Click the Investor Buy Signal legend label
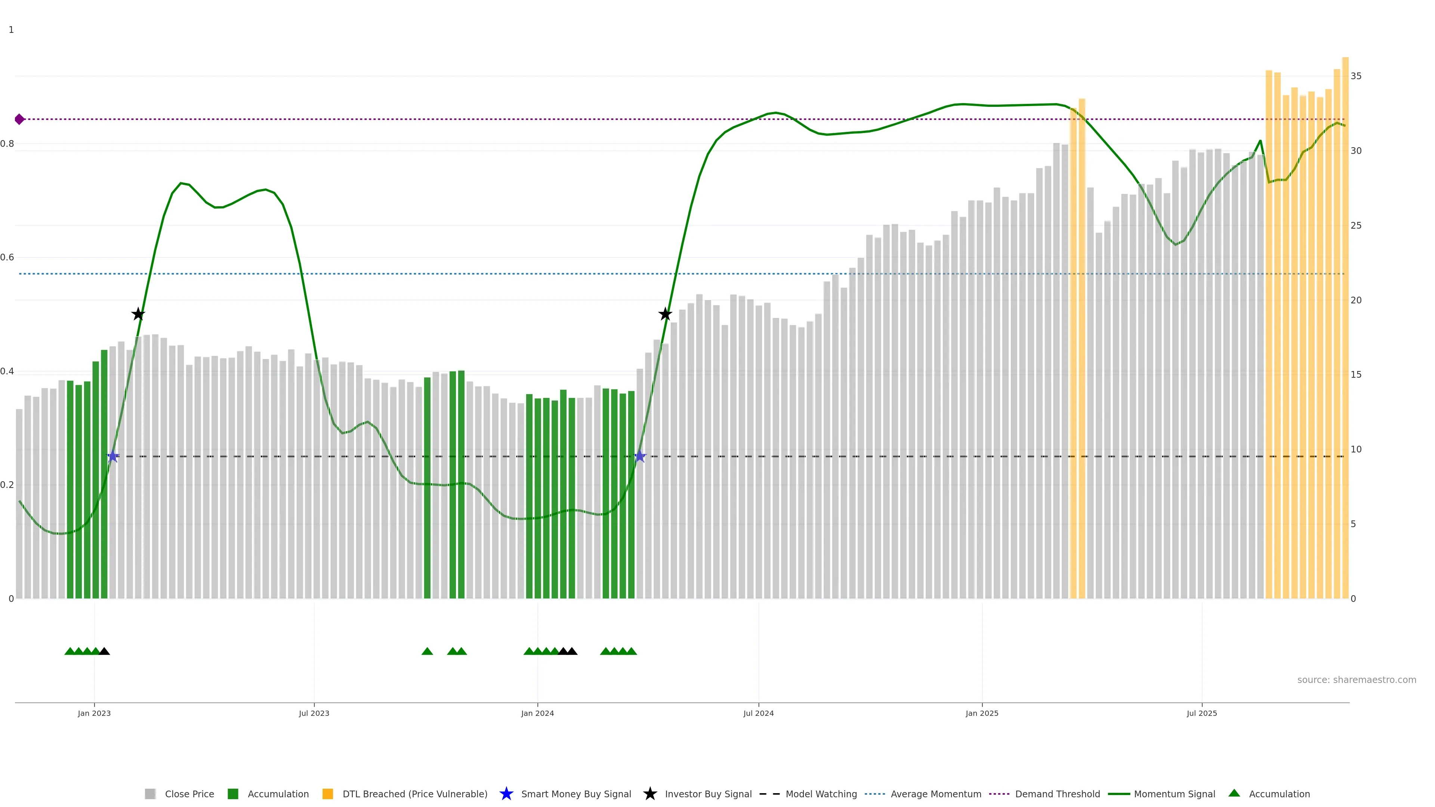Viewport: 1435px width, 807px height. tap(708, 794)
